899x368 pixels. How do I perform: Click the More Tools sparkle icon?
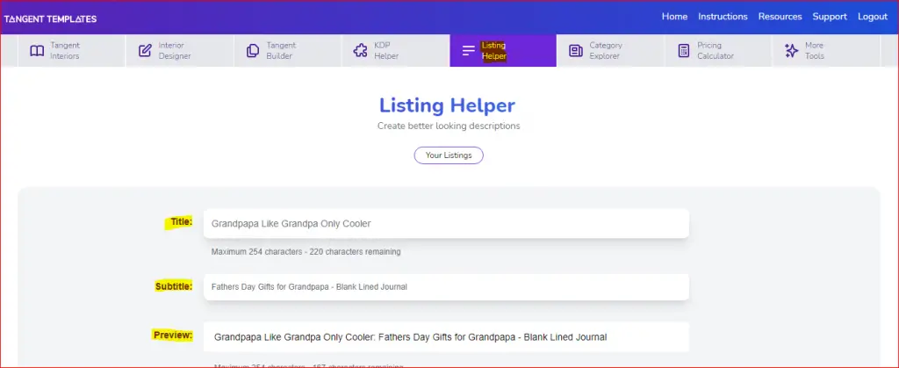pyautogui.click(x=791, y=50)
